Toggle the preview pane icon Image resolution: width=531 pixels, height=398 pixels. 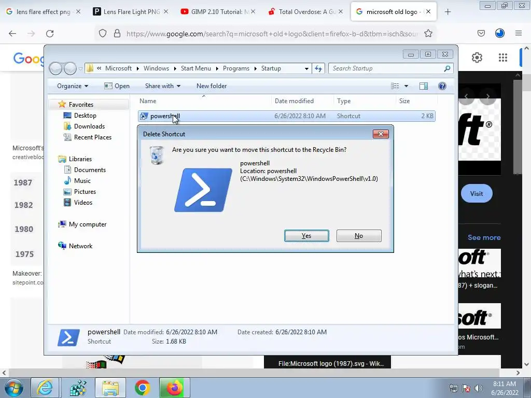(424, 86)
